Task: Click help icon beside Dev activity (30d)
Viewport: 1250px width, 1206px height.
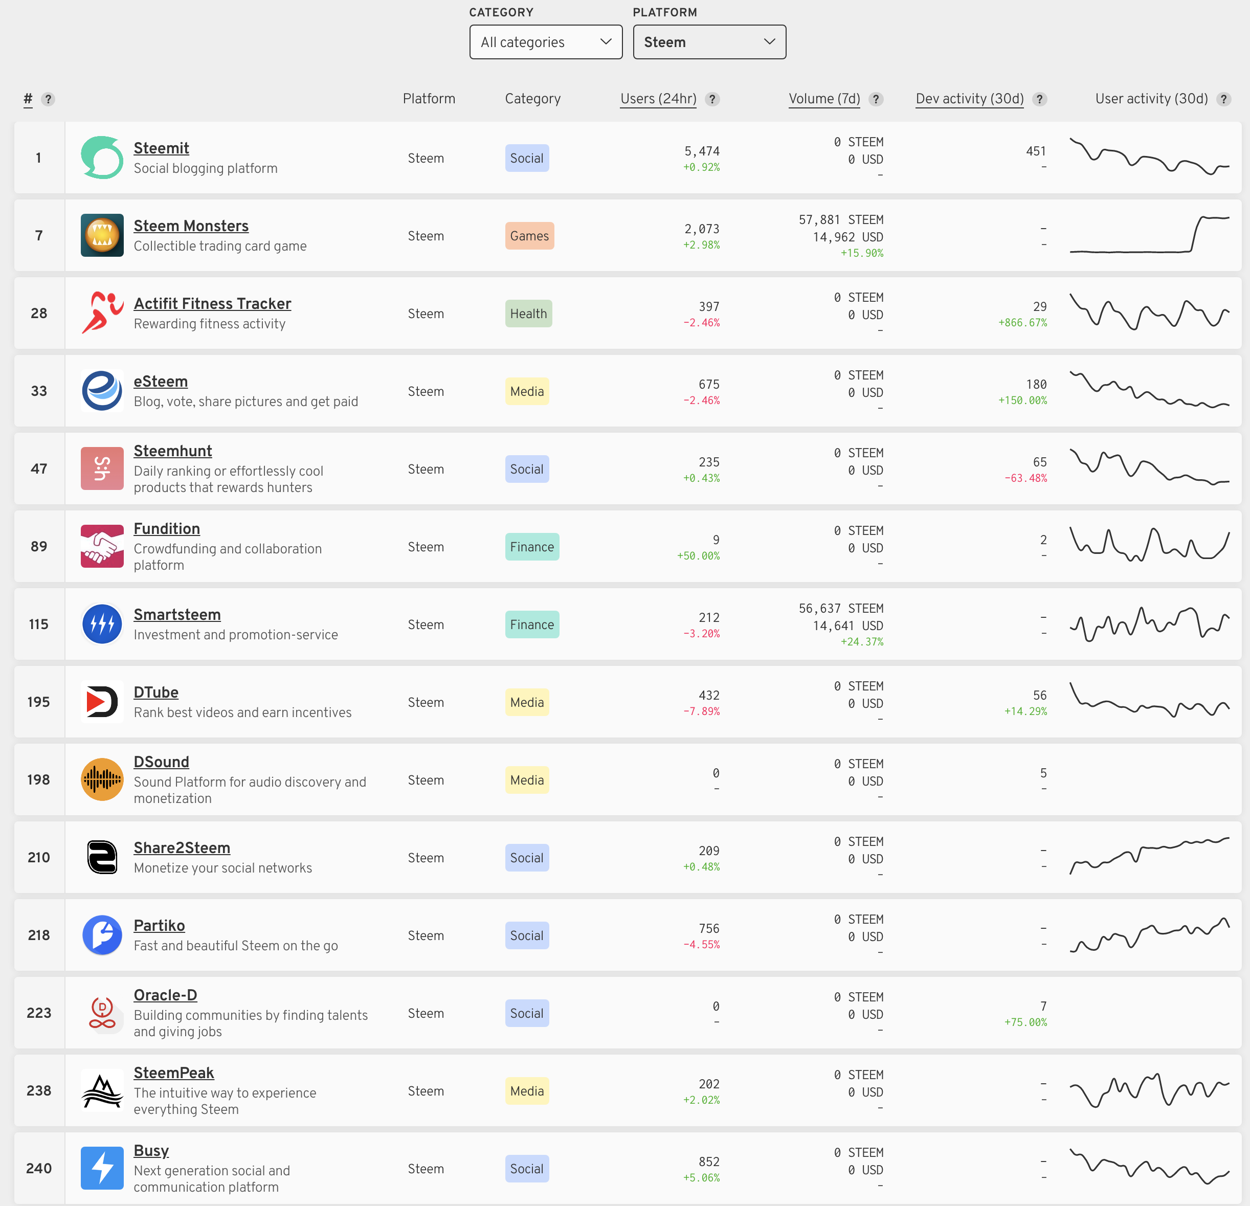Action: (x=1040, y=99)
